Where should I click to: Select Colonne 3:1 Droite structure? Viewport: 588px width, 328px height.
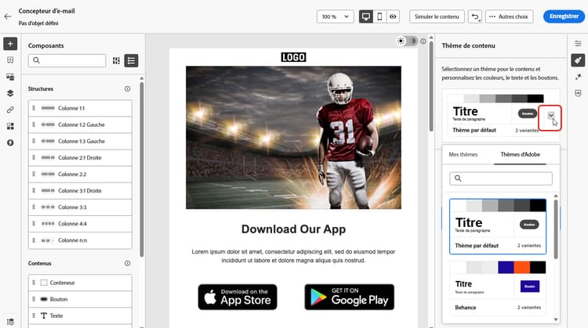[80, 190]
